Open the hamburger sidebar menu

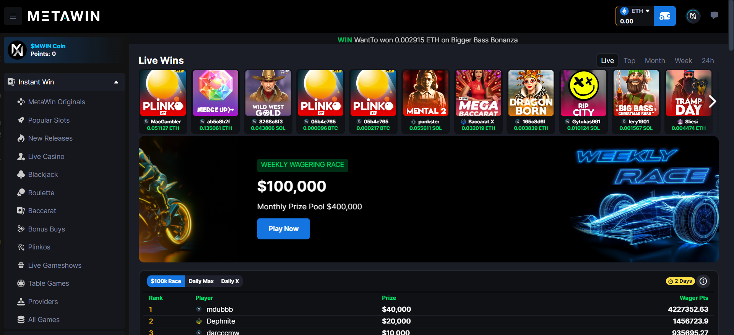tap(13, 16)
